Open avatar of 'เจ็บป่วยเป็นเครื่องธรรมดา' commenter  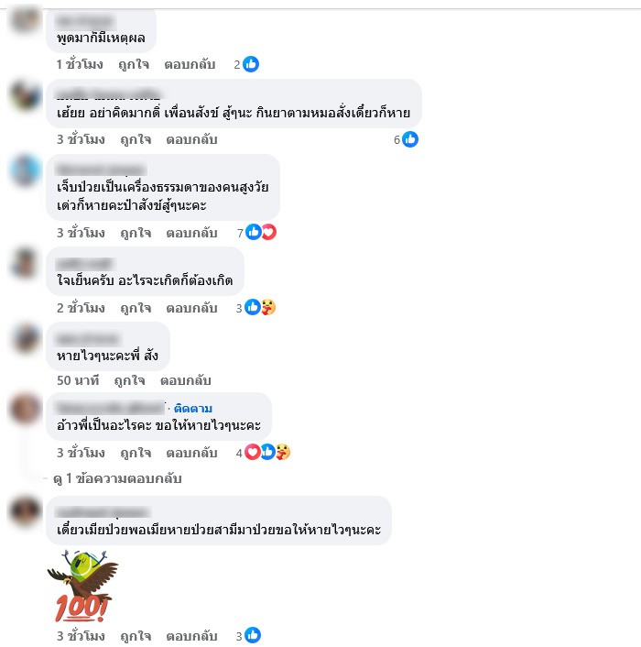pyautogui.click(x=25, y=170)
